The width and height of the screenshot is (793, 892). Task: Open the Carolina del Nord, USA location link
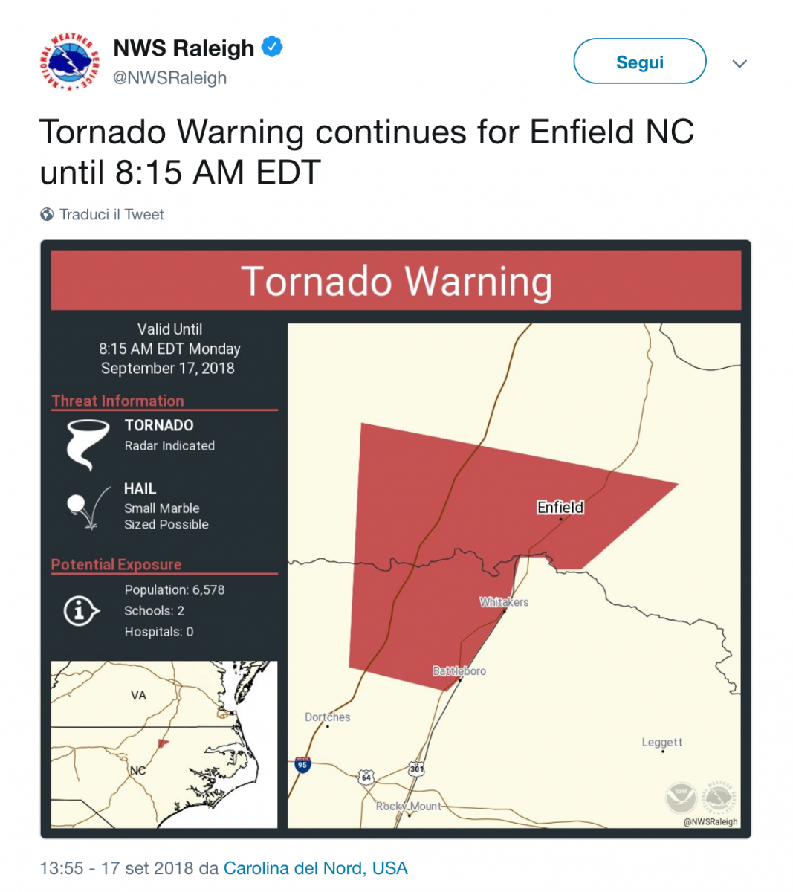(x=315, y=868)
